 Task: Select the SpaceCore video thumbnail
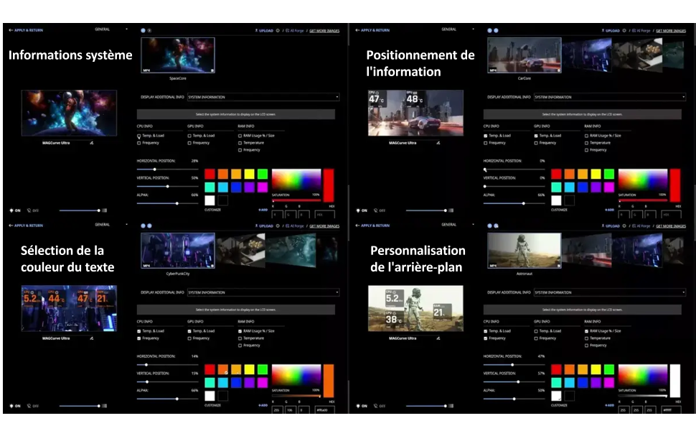tap(177, 55)
